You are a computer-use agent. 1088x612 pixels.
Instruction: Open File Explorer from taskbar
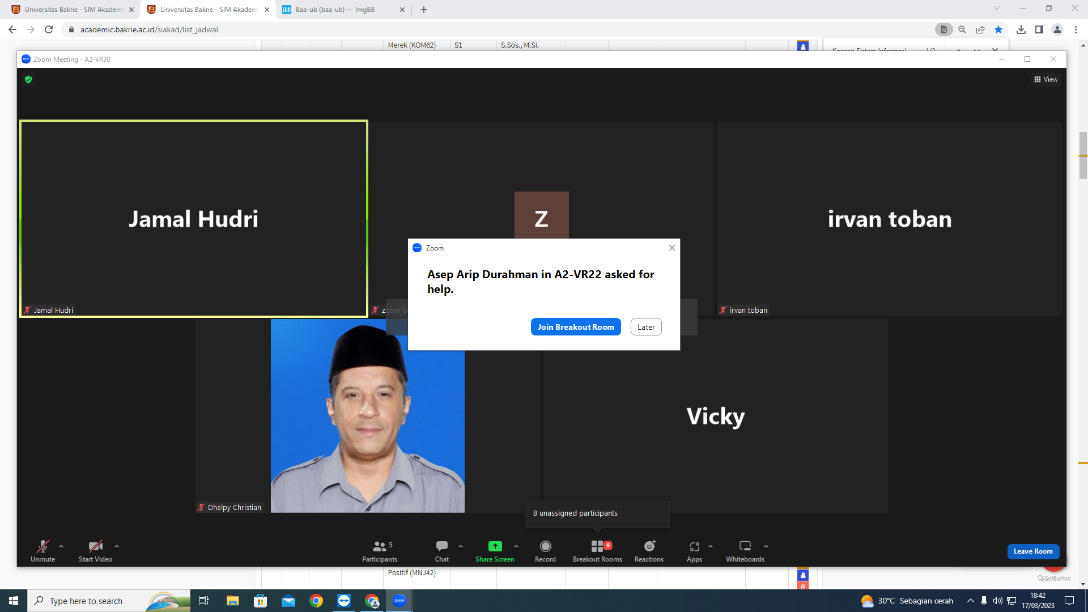(232, 601)
